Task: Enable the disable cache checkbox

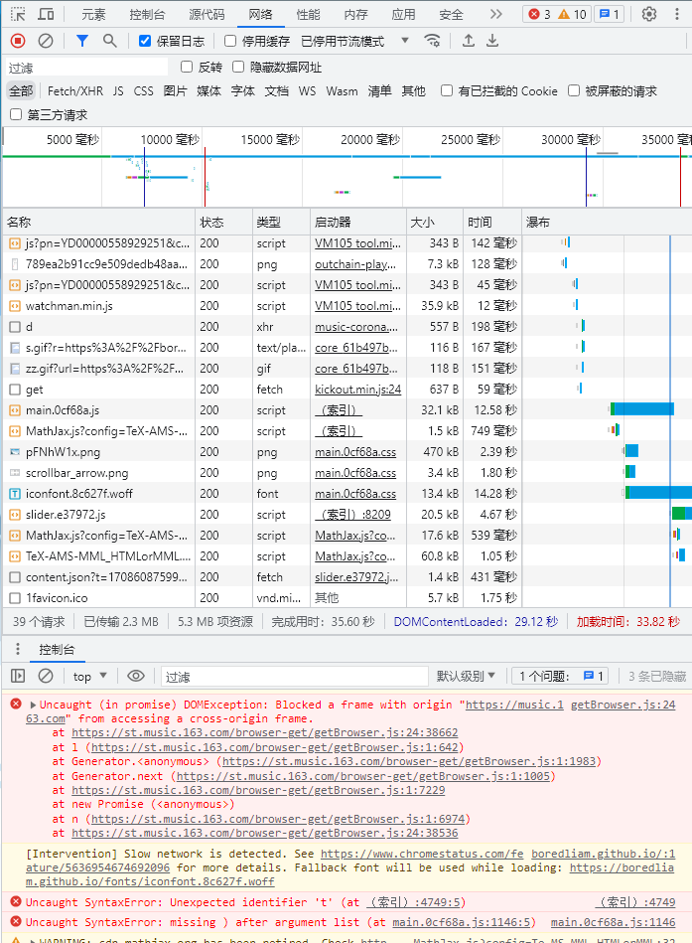Action: 229,41
